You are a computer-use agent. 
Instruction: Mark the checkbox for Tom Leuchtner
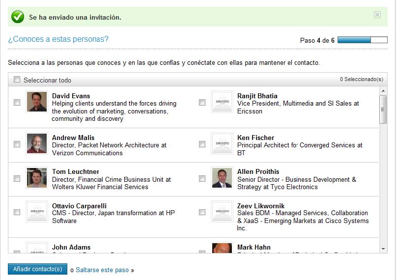[x=17, y=179]
